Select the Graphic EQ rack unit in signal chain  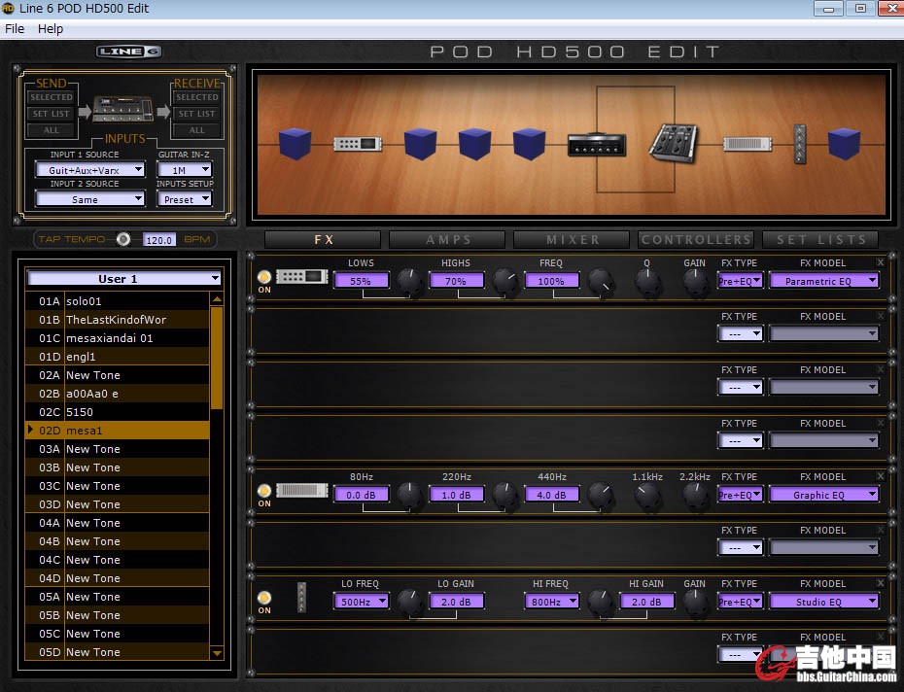coord(748,144)
